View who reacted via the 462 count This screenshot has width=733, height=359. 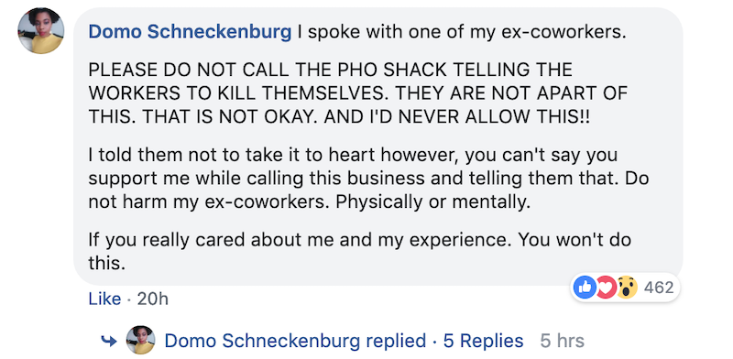[x=659, y=288]
